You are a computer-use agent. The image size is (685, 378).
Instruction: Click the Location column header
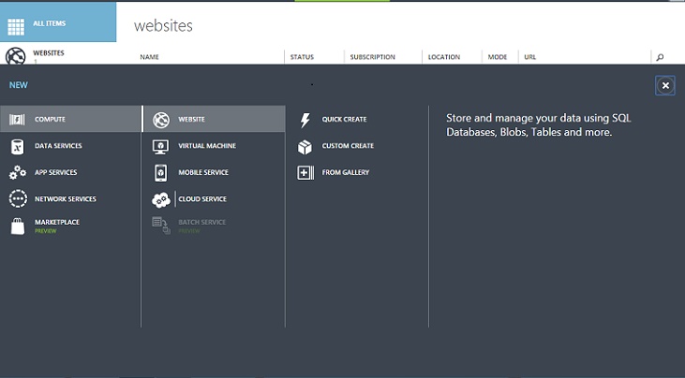click(443, 57)
